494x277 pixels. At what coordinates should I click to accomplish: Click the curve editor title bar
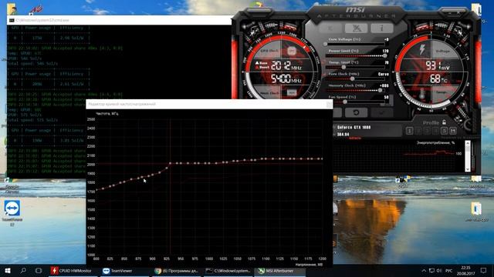click(x=209, y=105)
